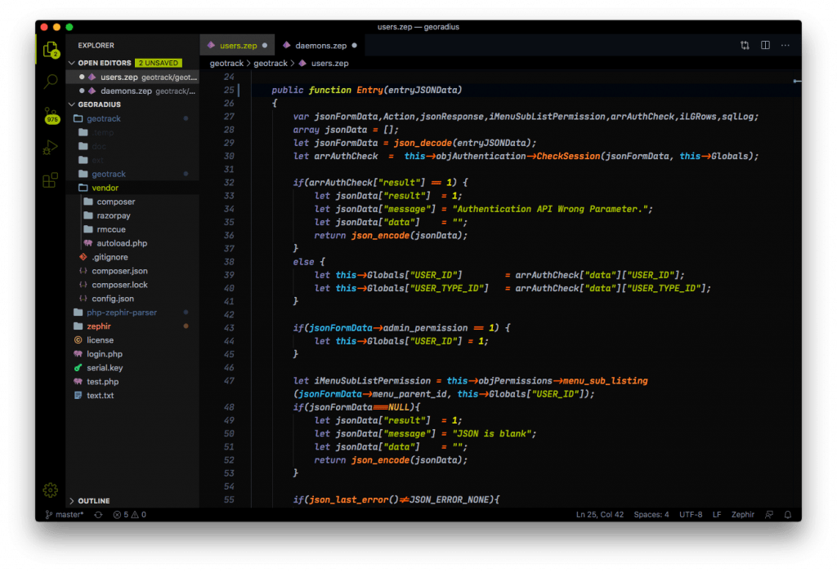Open serial.key file

(132, 368)
